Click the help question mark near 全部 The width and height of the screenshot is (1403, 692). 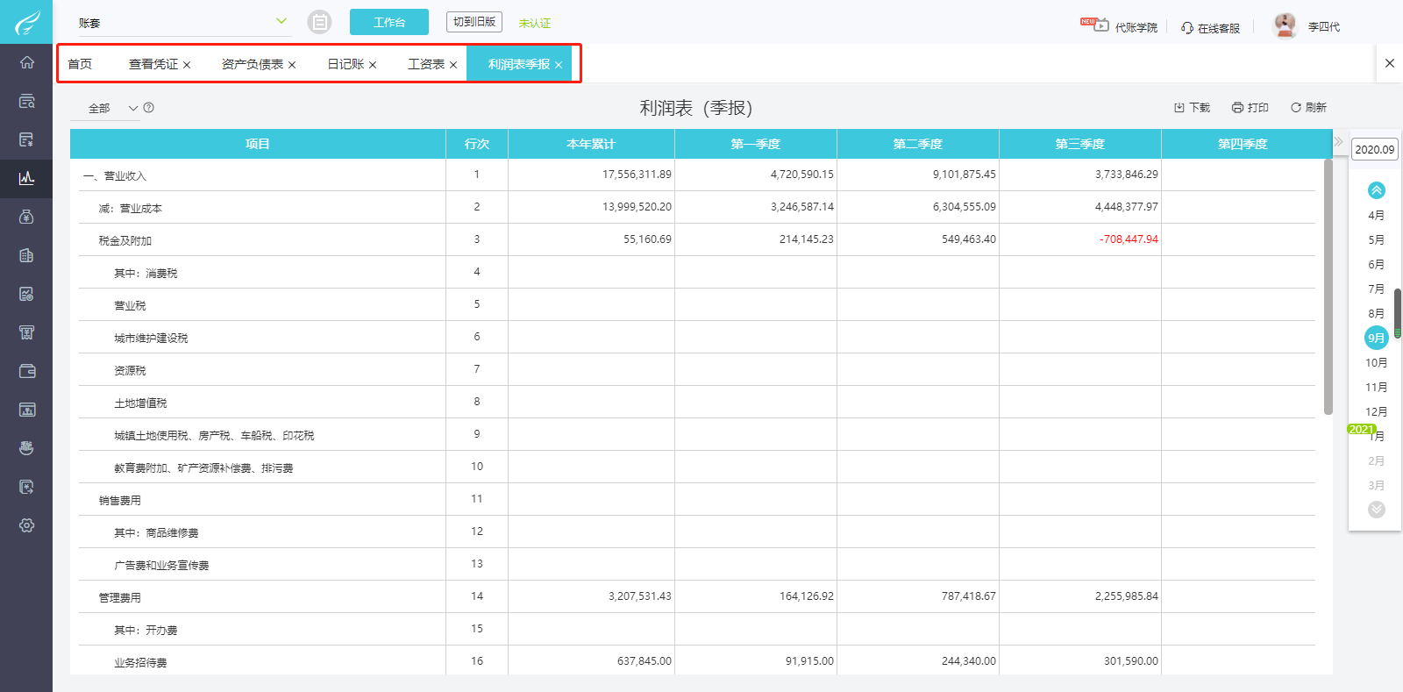pos(149,108)
